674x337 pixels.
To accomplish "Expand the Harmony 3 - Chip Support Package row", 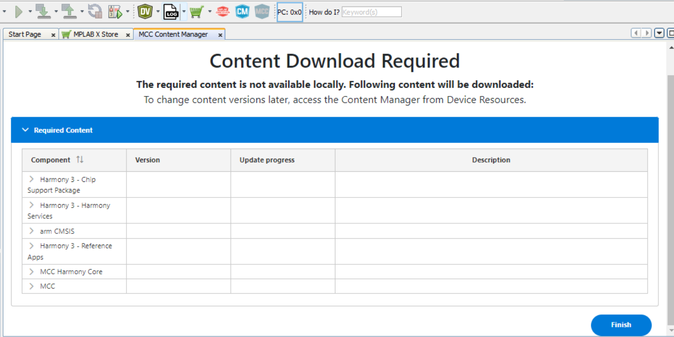I will tap(31, 179).
